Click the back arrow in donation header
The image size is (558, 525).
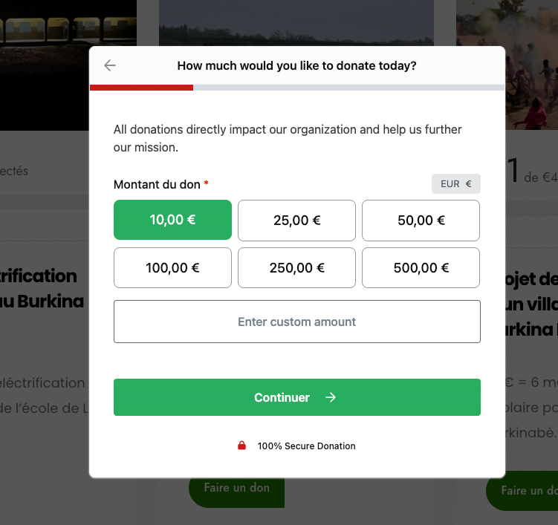pos(110,66)
